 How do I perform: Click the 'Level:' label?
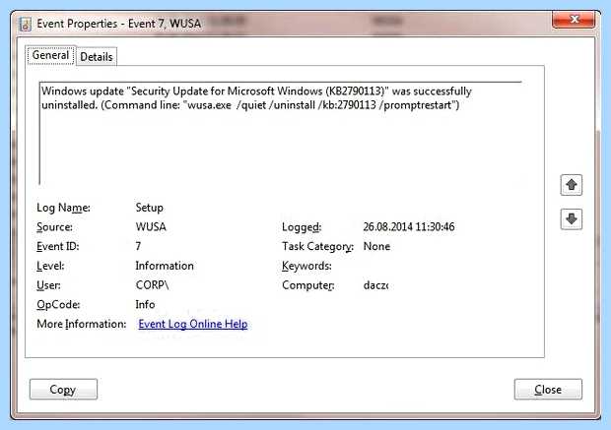tap(50, 266)
